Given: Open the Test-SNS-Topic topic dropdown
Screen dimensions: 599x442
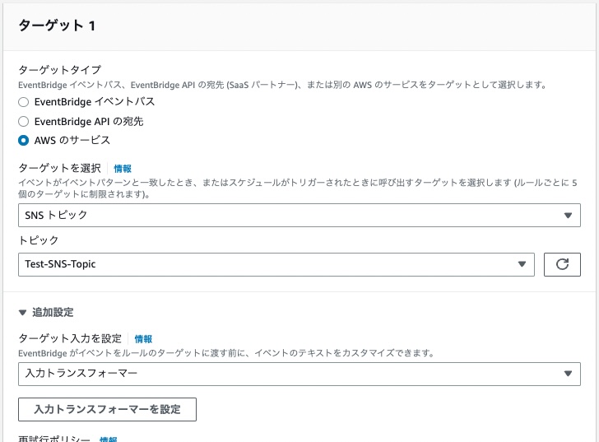Looking at the screenshot, I should pyautogui.click(x=276, y=264).
